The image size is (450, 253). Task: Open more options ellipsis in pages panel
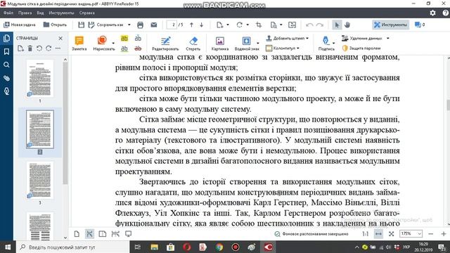(x=58, y=48)
